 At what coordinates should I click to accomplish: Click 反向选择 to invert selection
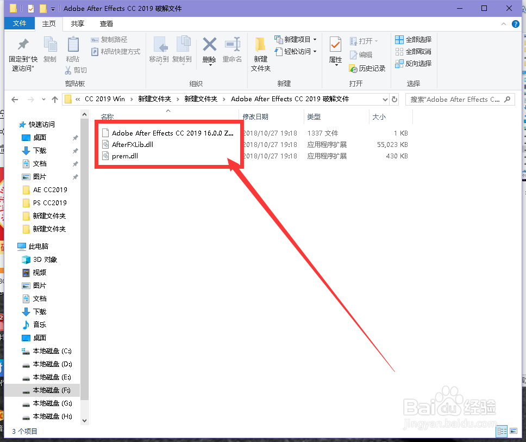414,63
